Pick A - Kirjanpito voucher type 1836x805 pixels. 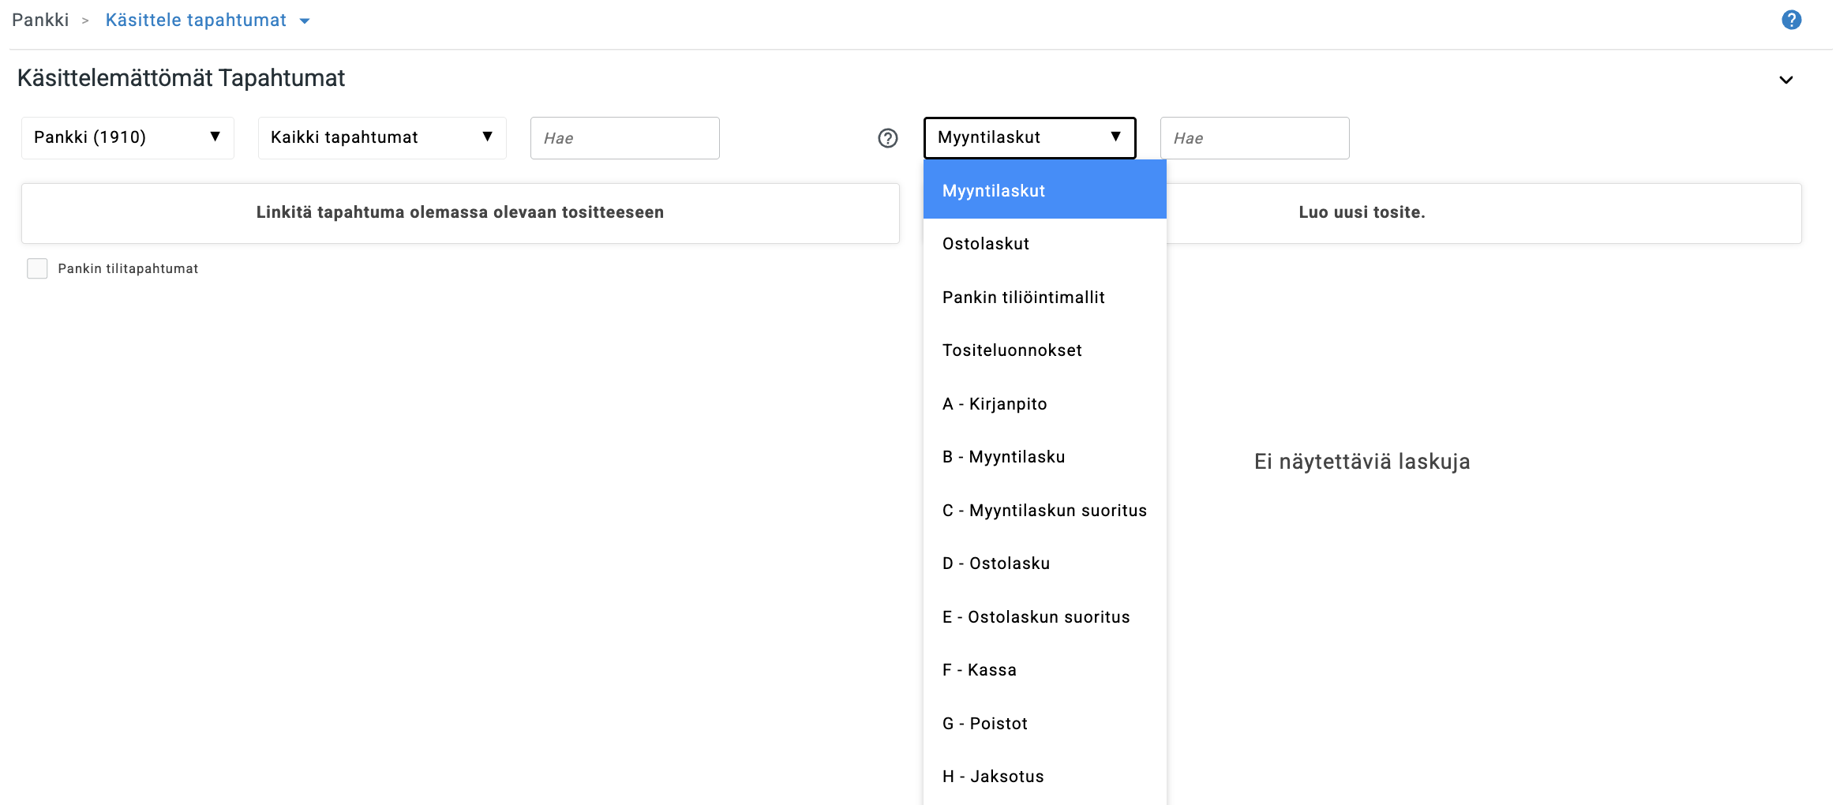pyautogui.click(x=994, y=404)
